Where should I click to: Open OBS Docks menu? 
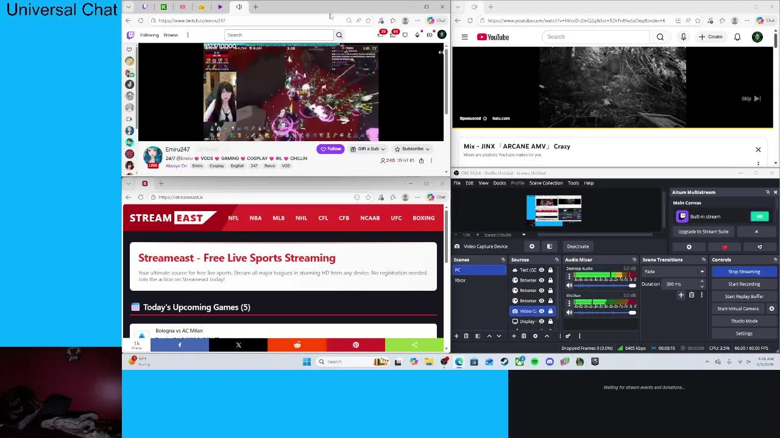click(x=500, y=183)
